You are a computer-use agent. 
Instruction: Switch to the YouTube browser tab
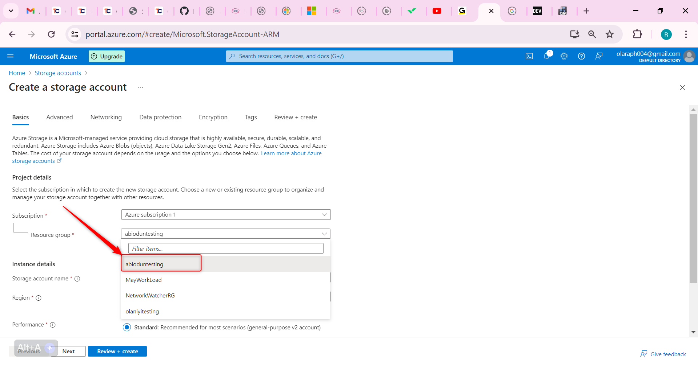click(x=438, y=11)
